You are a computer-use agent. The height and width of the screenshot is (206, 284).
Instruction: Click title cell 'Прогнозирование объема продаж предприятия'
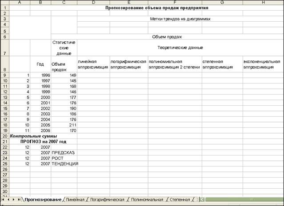(157, 8)
